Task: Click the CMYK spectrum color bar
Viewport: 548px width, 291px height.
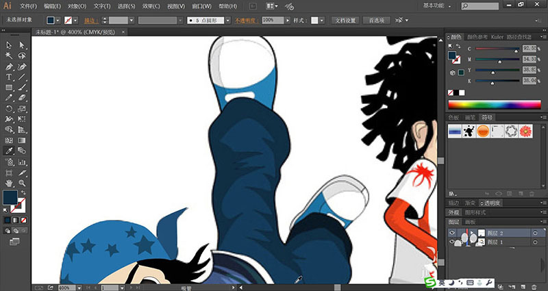Action: click(495, 105)
